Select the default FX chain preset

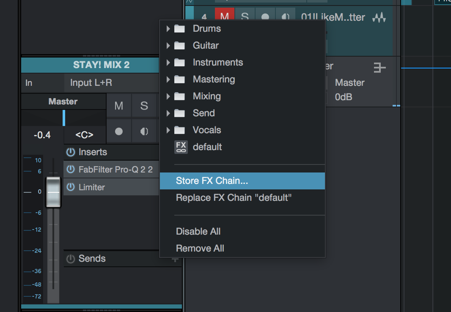tap(207, 147)
